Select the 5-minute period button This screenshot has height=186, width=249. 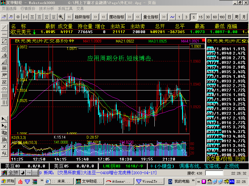[194, 17]
